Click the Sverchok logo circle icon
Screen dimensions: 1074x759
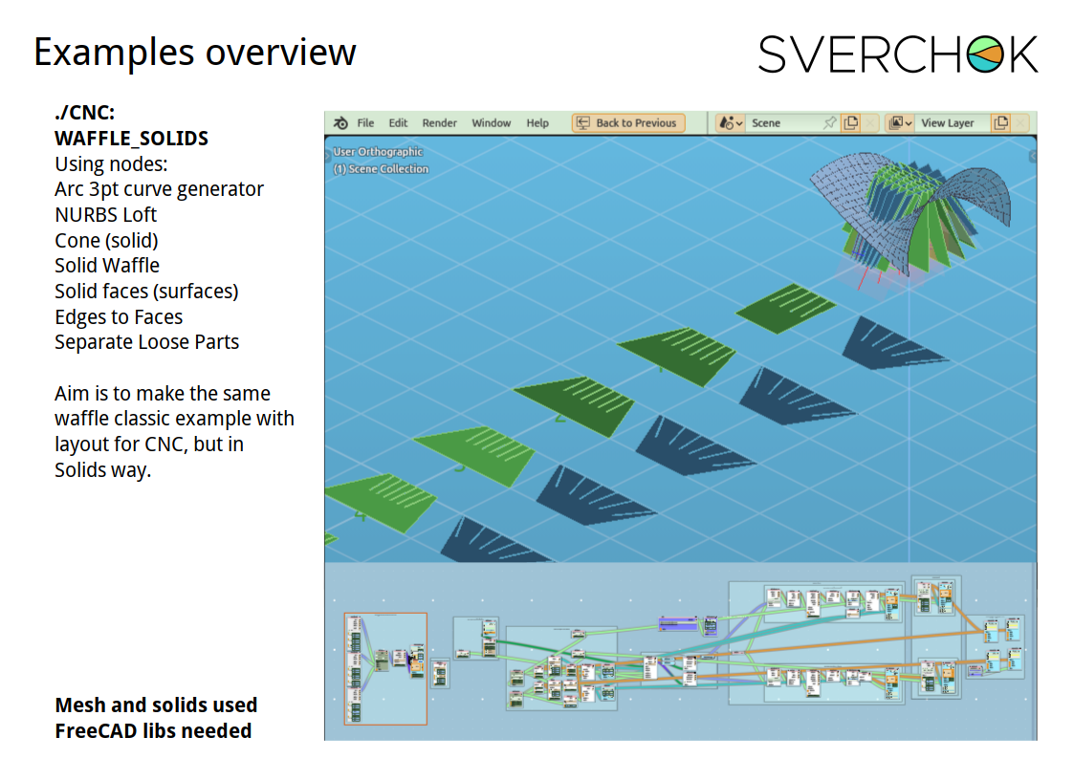click(x=984, y=54)
